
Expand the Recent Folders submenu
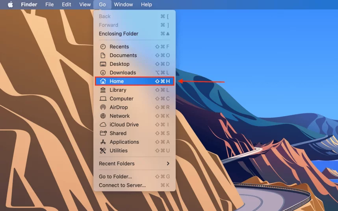(x=134, y=164)
